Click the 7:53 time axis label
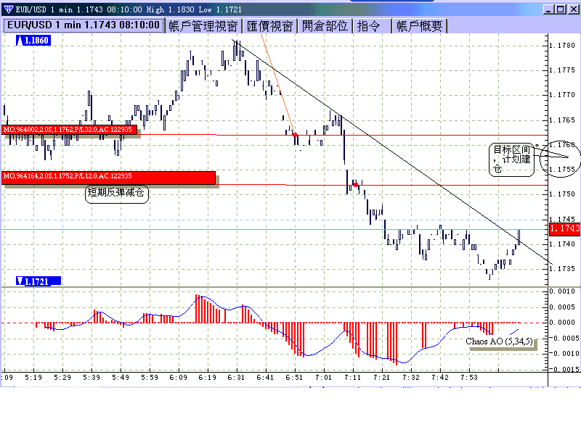Screen dimensions: 581x435 point(469,378)
